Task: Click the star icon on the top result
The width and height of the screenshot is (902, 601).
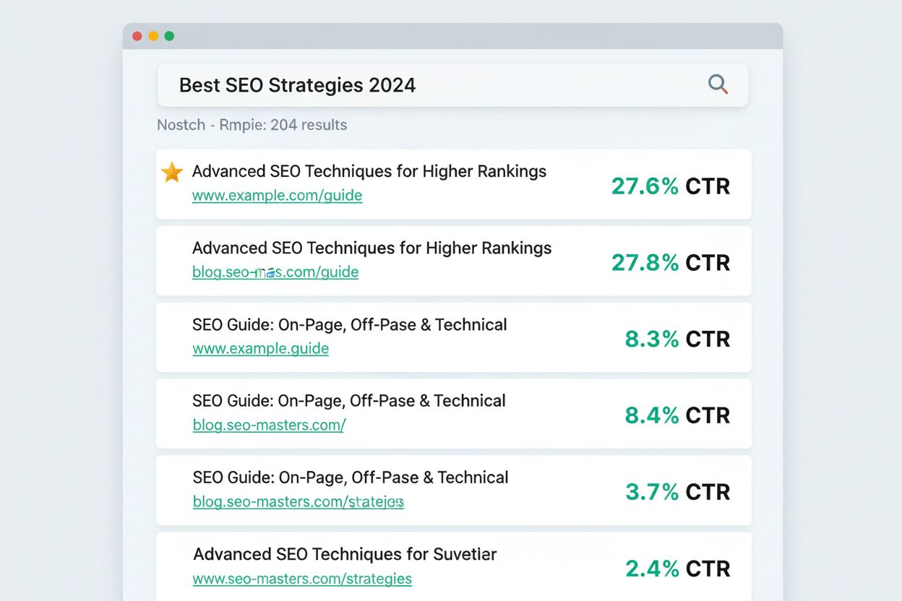Action: [171, 173]
